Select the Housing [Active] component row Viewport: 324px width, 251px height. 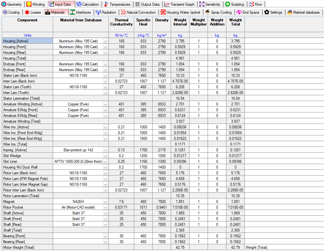point(27,41)
